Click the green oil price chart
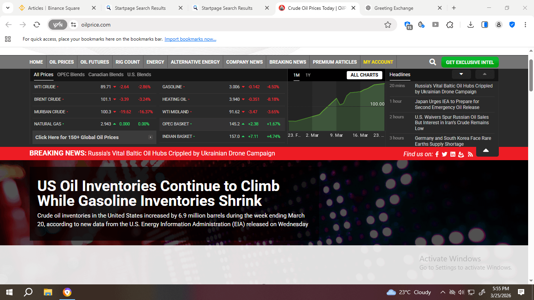The width and height of the screenshot is (534, 300). [x=337, y=107]
